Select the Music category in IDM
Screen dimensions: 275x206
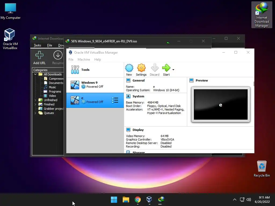(50, 87)
